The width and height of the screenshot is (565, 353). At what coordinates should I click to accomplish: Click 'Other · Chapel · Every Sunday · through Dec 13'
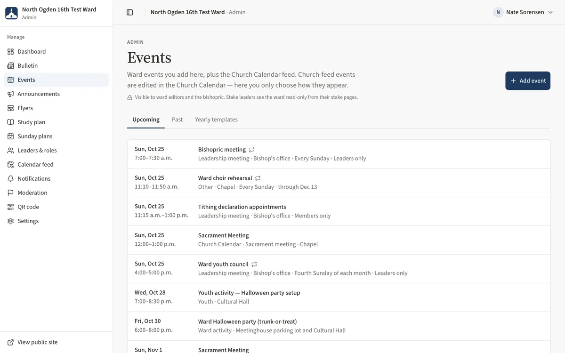[x=258, y=187]
